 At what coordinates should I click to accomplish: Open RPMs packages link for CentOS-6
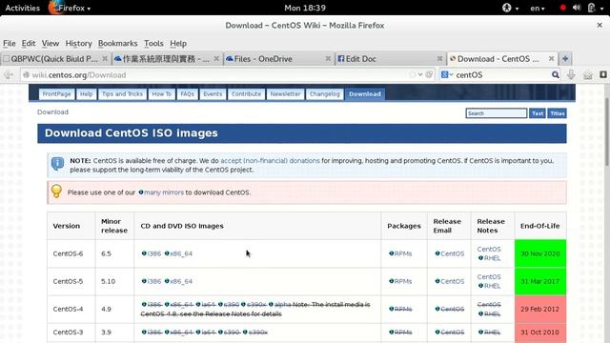[400, 253]
